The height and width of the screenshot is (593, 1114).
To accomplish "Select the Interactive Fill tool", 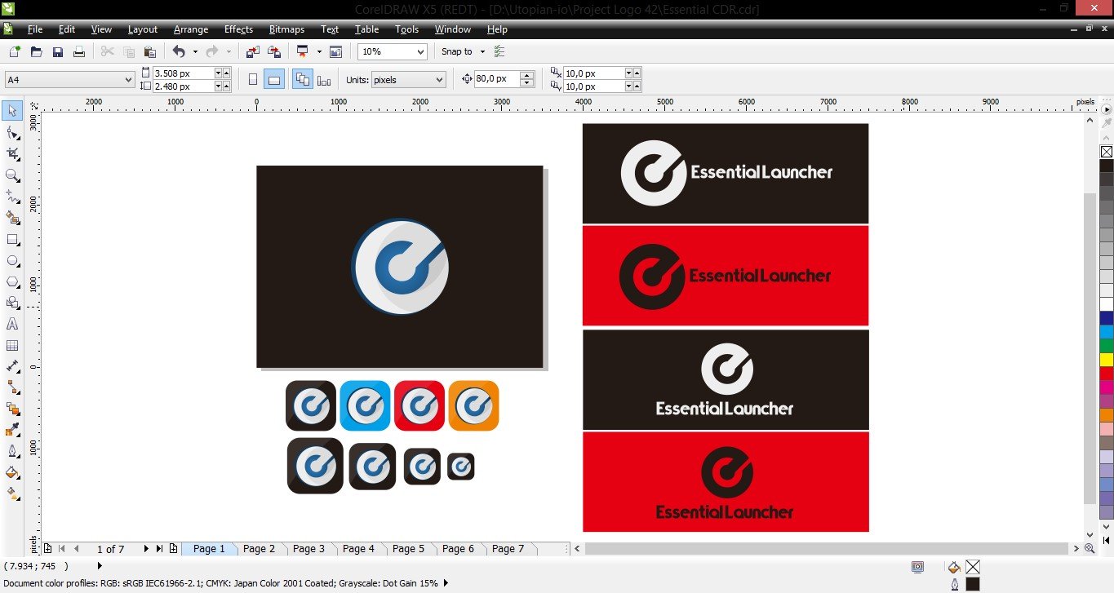I will (x=12, y=493).
